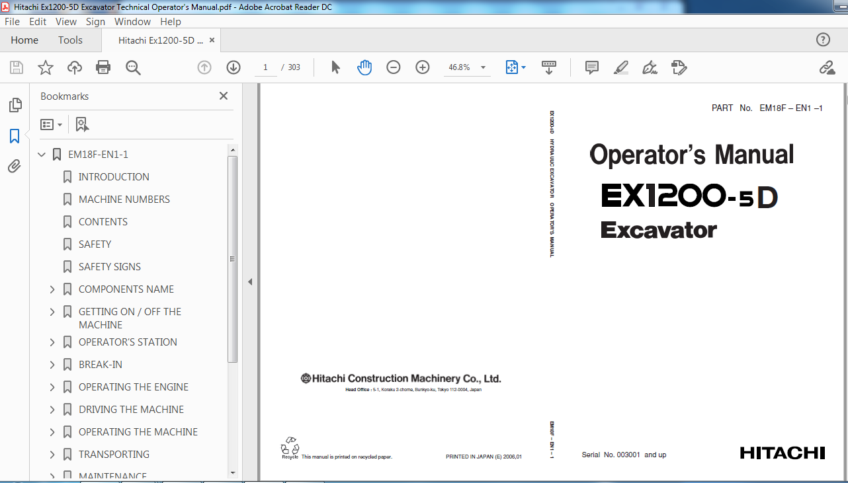The image size is (848, 483).
Task: Zoom in with plus icon
Action: [423, 67]
